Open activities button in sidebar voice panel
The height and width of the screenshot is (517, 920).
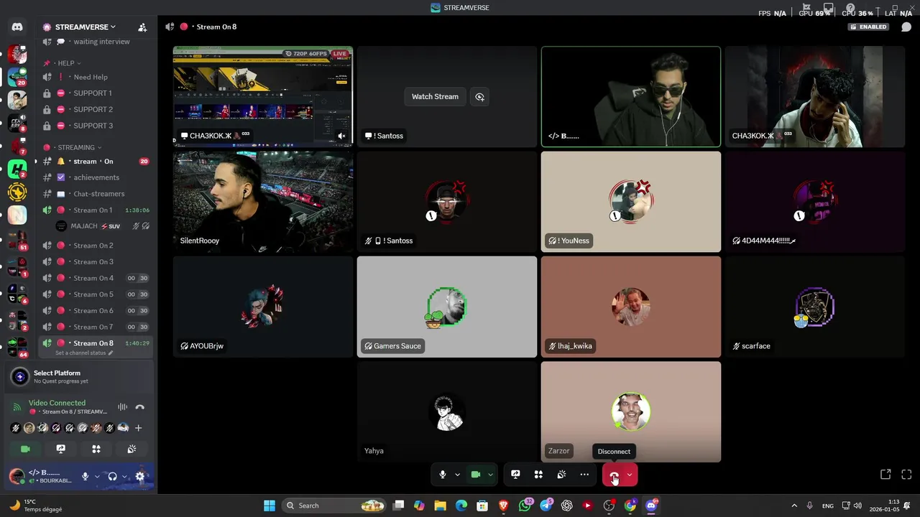tap(96, 449)
